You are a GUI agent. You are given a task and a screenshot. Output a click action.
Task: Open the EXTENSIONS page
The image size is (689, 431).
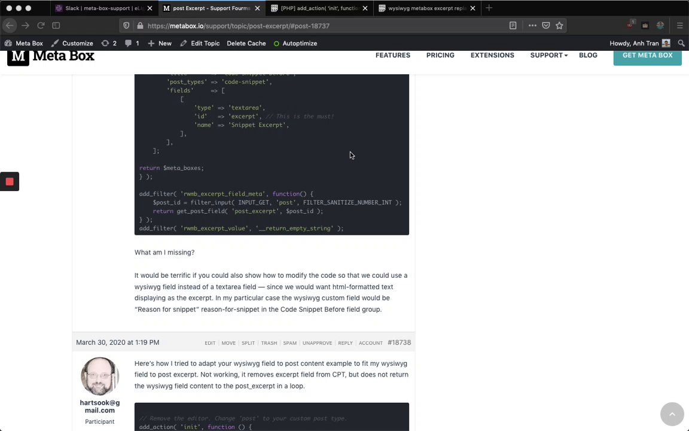(x=492, y=55)
